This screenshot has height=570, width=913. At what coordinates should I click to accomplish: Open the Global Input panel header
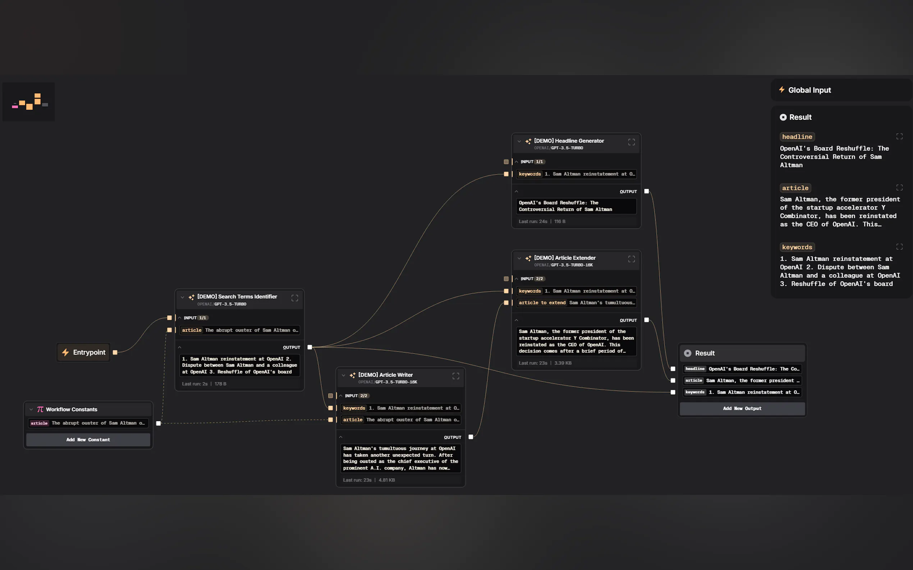tap(809, 90)
